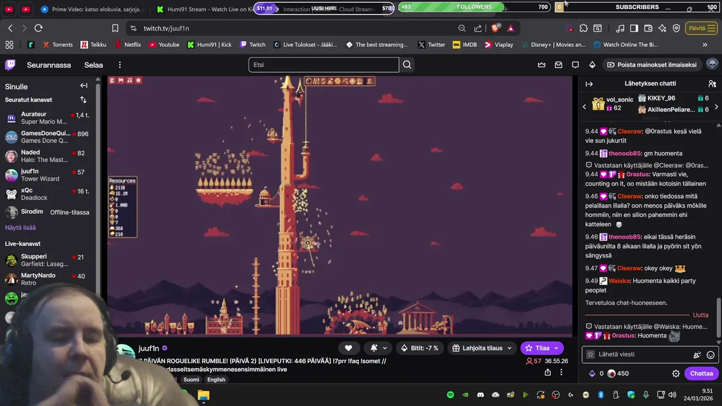Image resolution: width=722 pixels, height=406 pixels.
Task: Share the stream via share icon
Action: click(548, 372)
